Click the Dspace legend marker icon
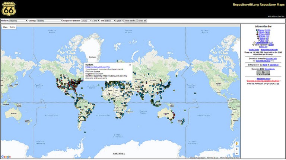286x160 pixels. [257, 30]
